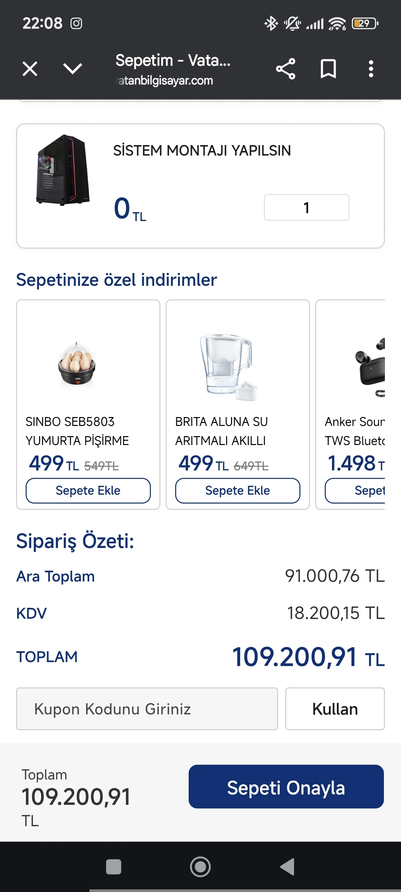This screenshot has height=892, width=401.
Task: Confirm cart with Sepeti Onayla
Action: [286, 786]
